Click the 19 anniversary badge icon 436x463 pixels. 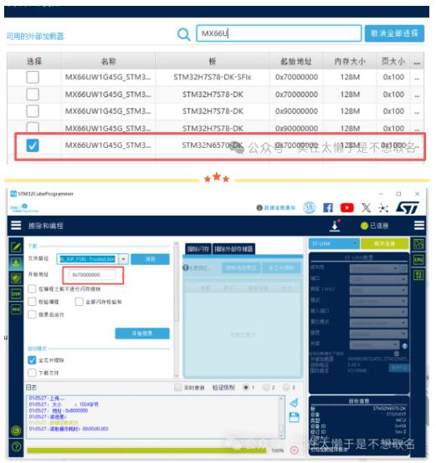click(x=310, y=208)
